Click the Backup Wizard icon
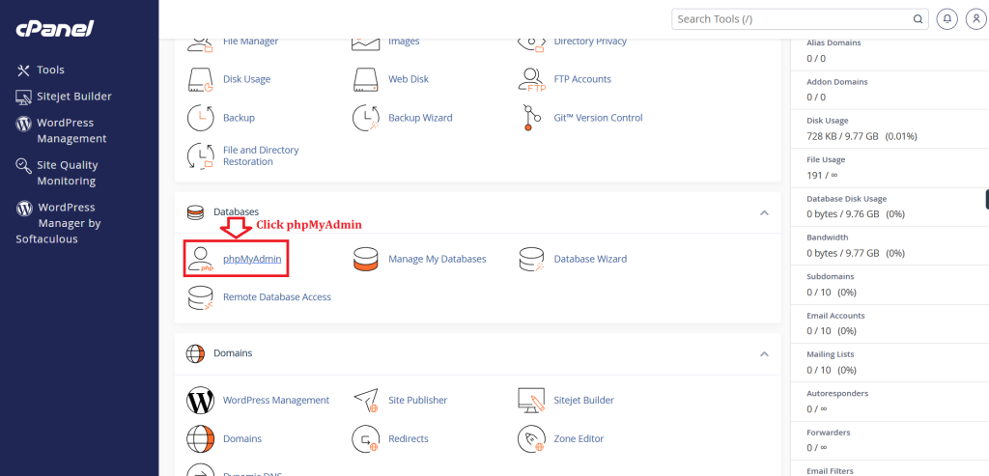The width and height of the screenshot is (989, 476). [366, 118]
